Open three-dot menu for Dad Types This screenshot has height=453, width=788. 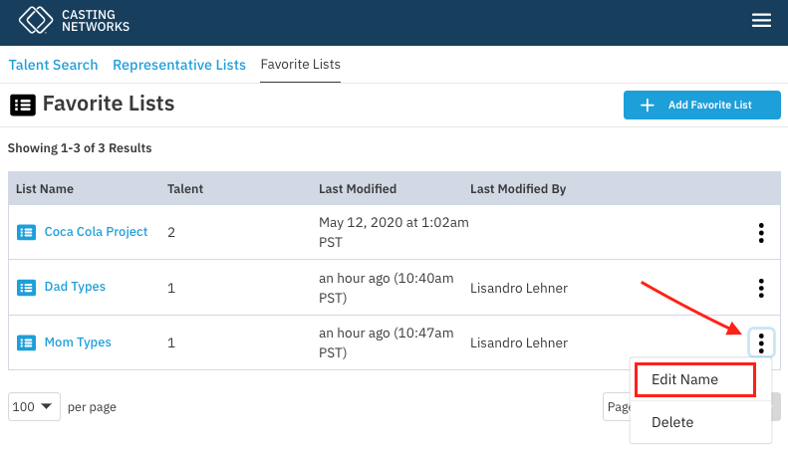[761, 288]
